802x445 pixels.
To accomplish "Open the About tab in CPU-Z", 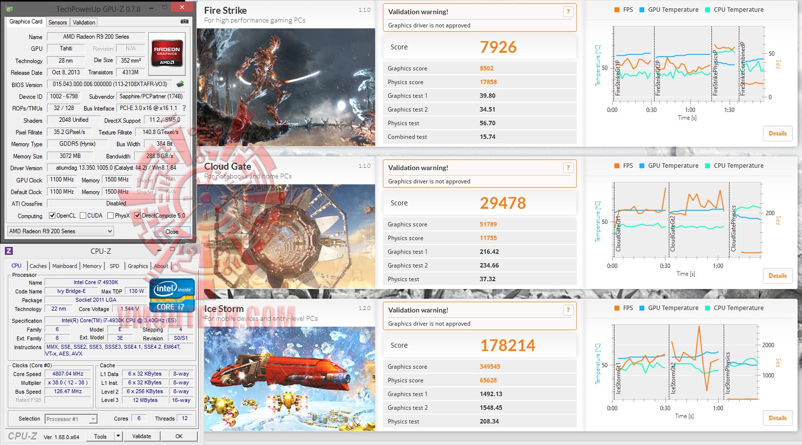I will point(161,266).
